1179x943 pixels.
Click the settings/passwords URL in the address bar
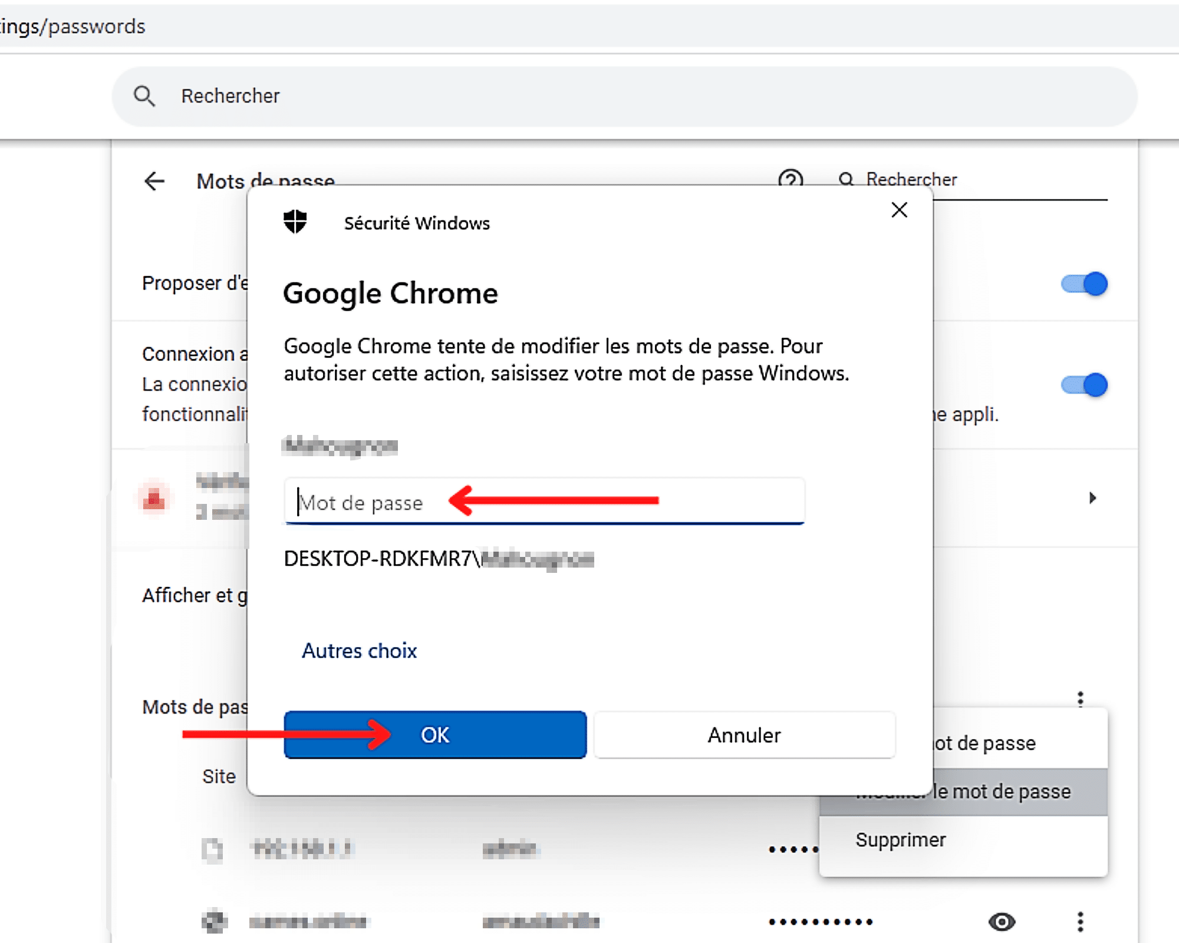(x=73, y=27)
